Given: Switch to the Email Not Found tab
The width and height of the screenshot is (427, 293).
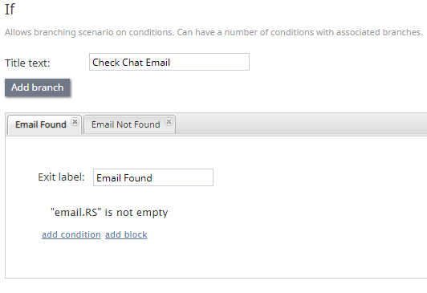Looking at the screenshot, I should tap(126, 124).
